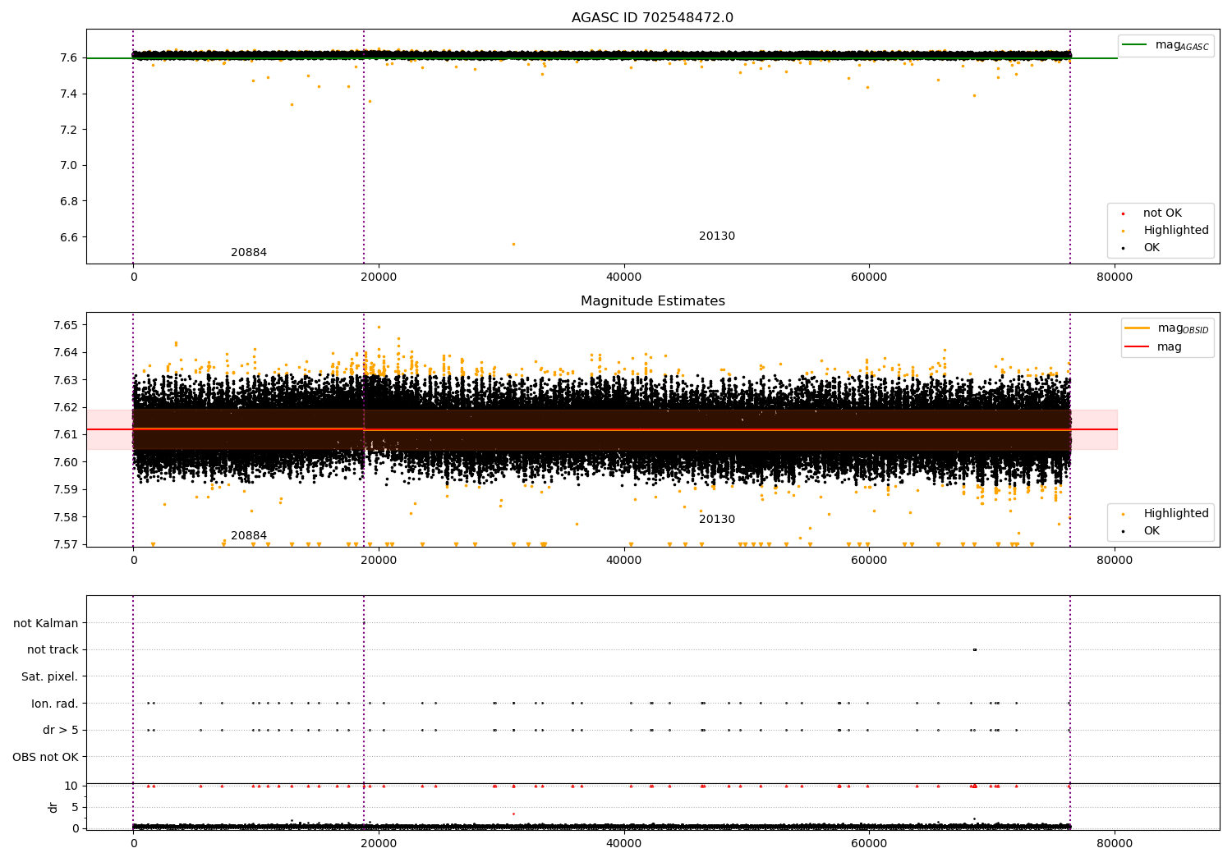
Task: Click the 'dr' y-axis label
Action: click(53, 807)
